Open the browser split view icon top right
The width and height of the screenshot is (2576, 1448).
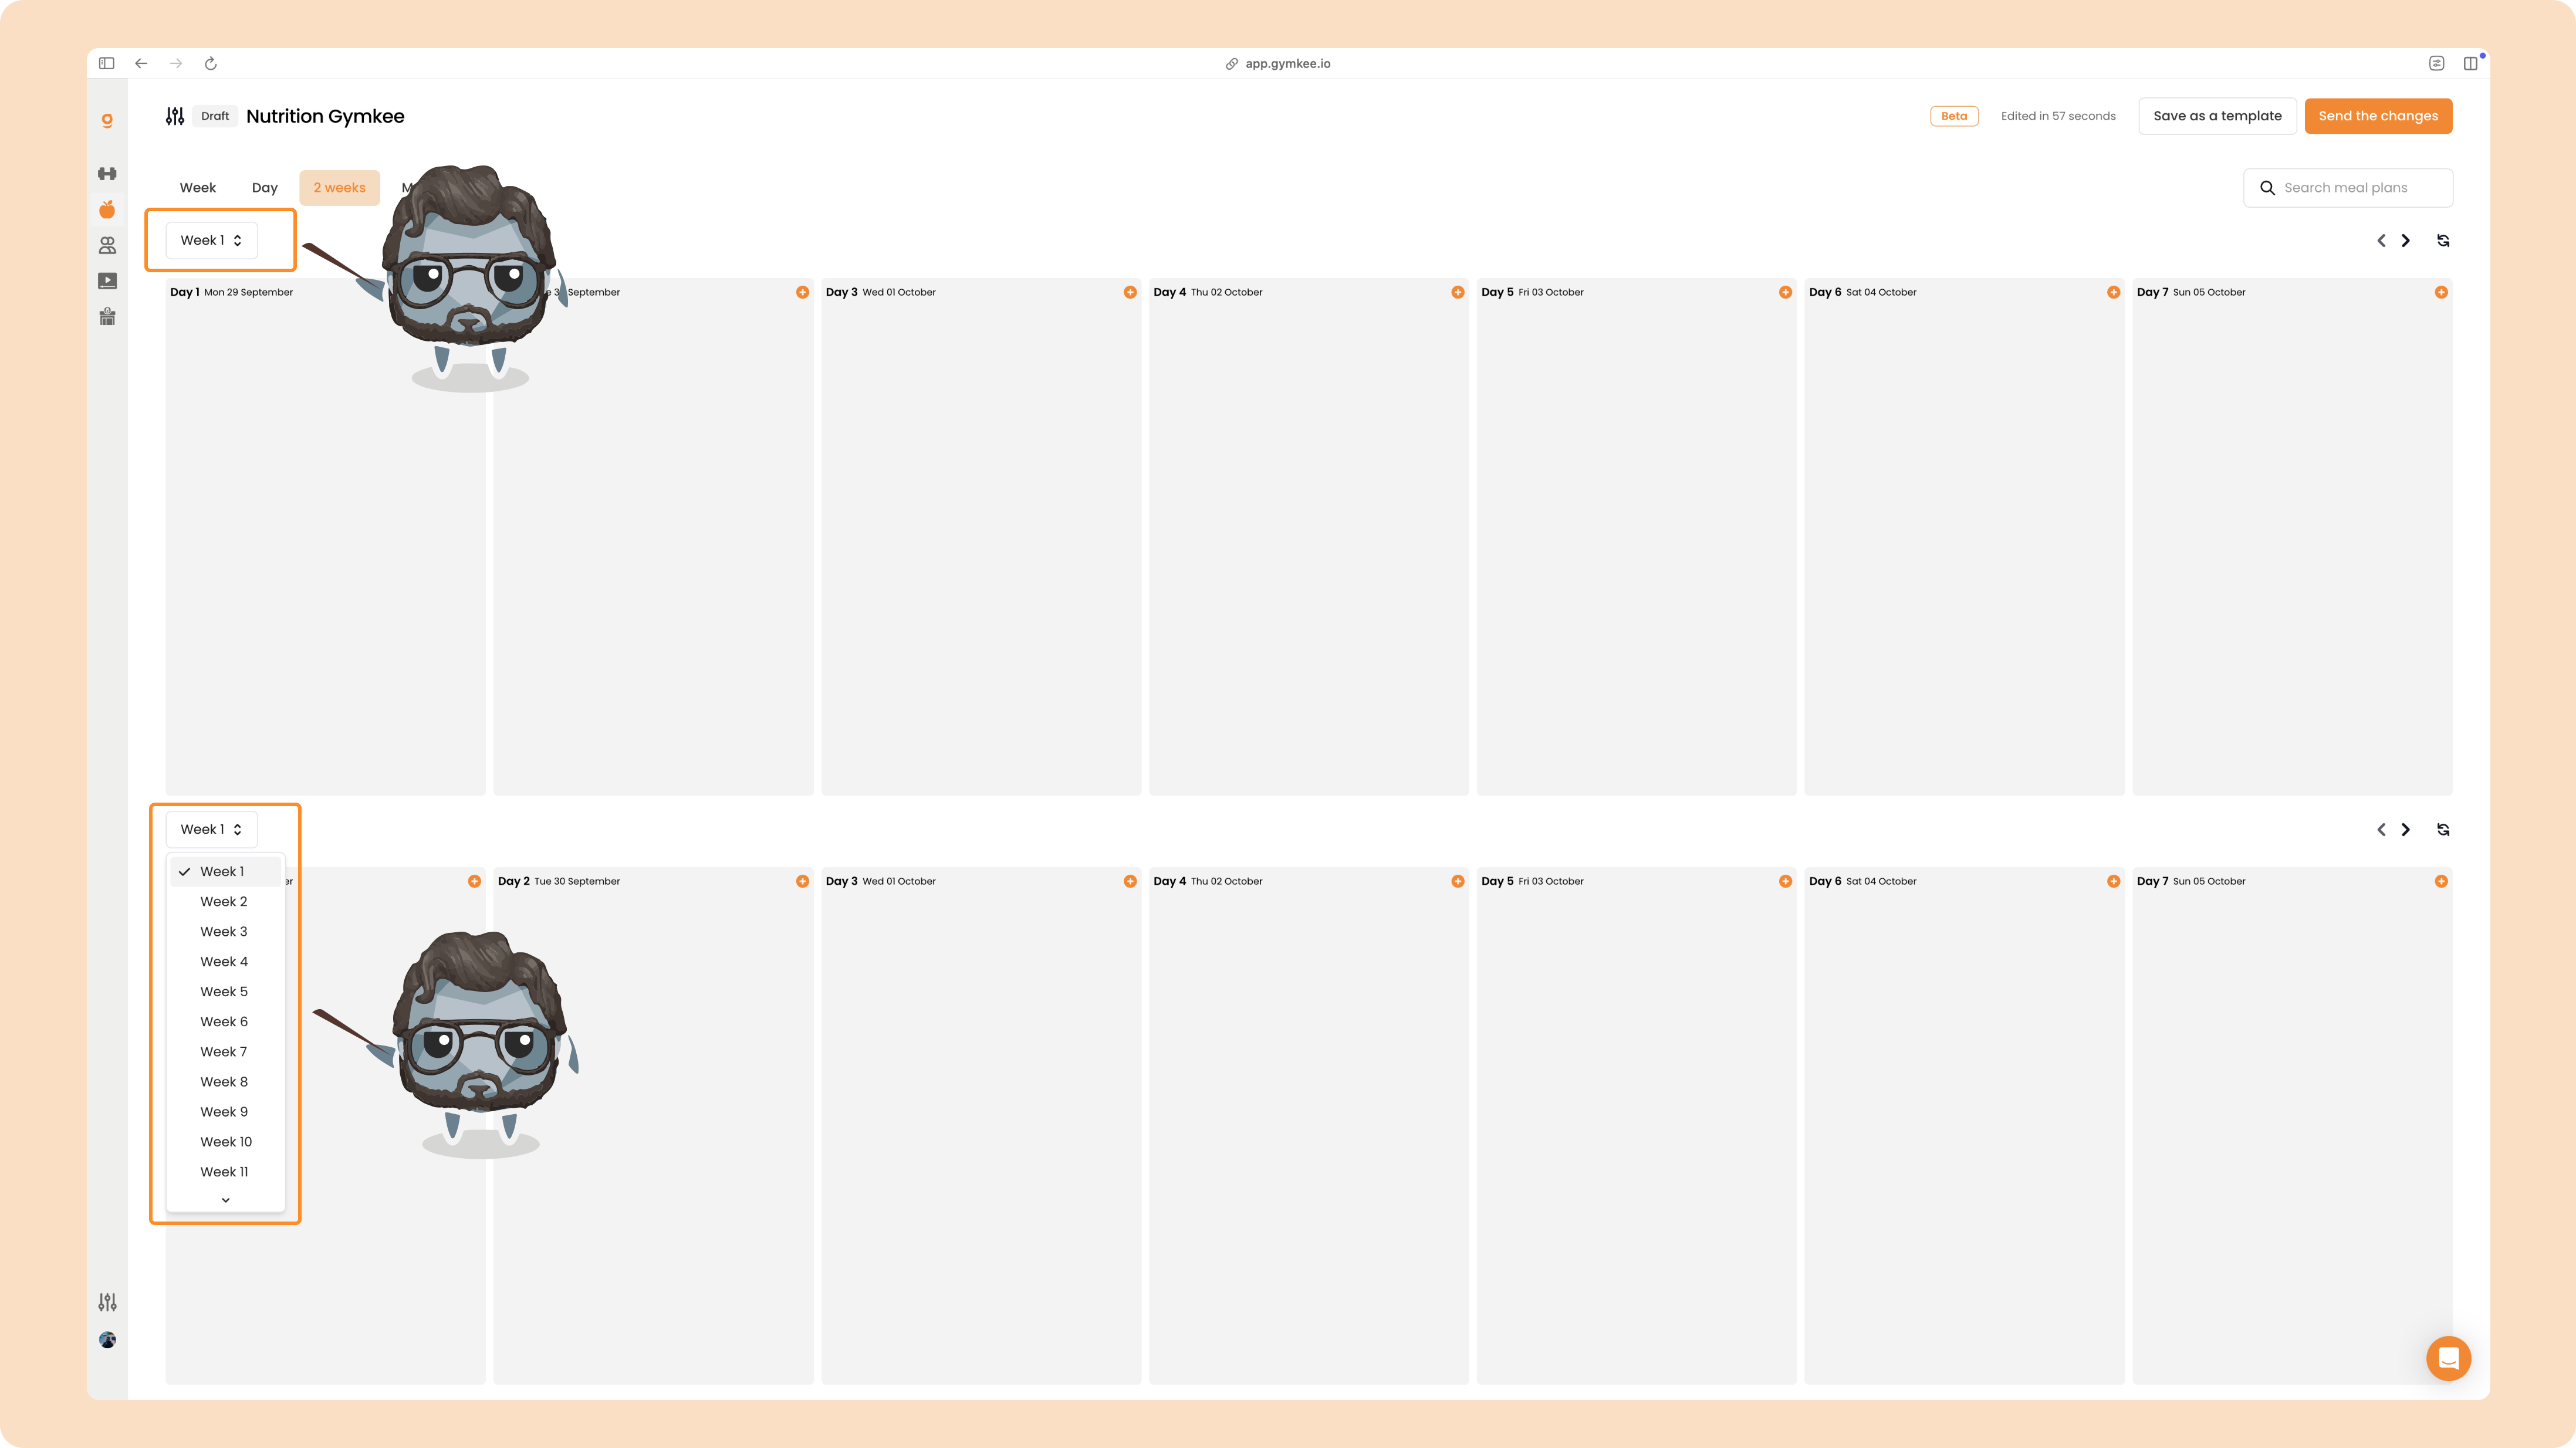pyautogui.click(x=2470, y=63)
